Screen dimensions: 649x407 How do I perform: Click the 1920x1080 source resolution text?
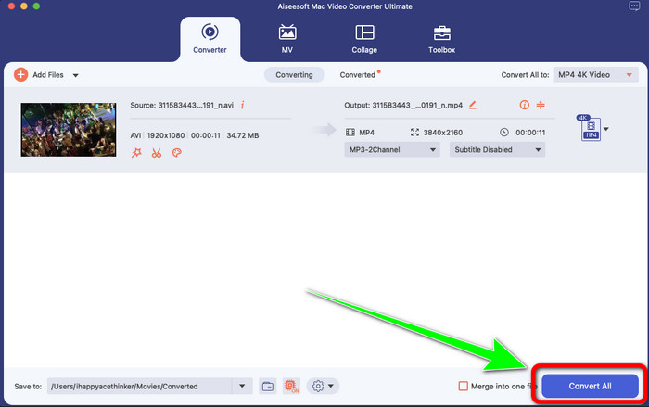pos(166,135)
